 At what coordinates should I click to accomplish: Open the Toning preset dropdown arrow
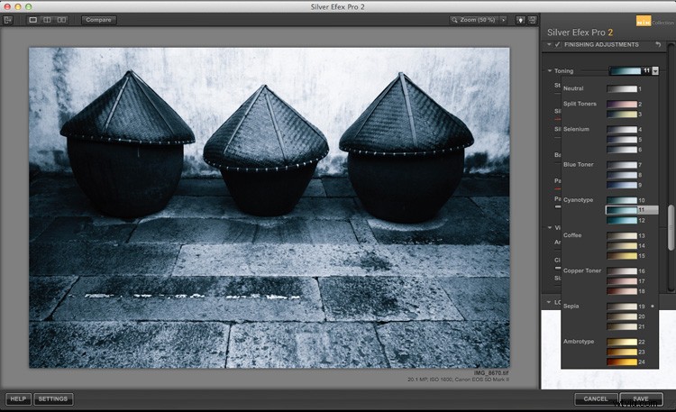pos(655,70)
